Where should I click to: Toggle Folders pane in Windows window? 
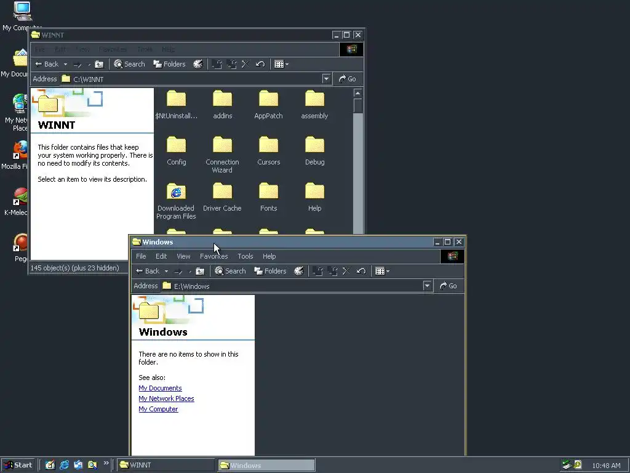271,271
